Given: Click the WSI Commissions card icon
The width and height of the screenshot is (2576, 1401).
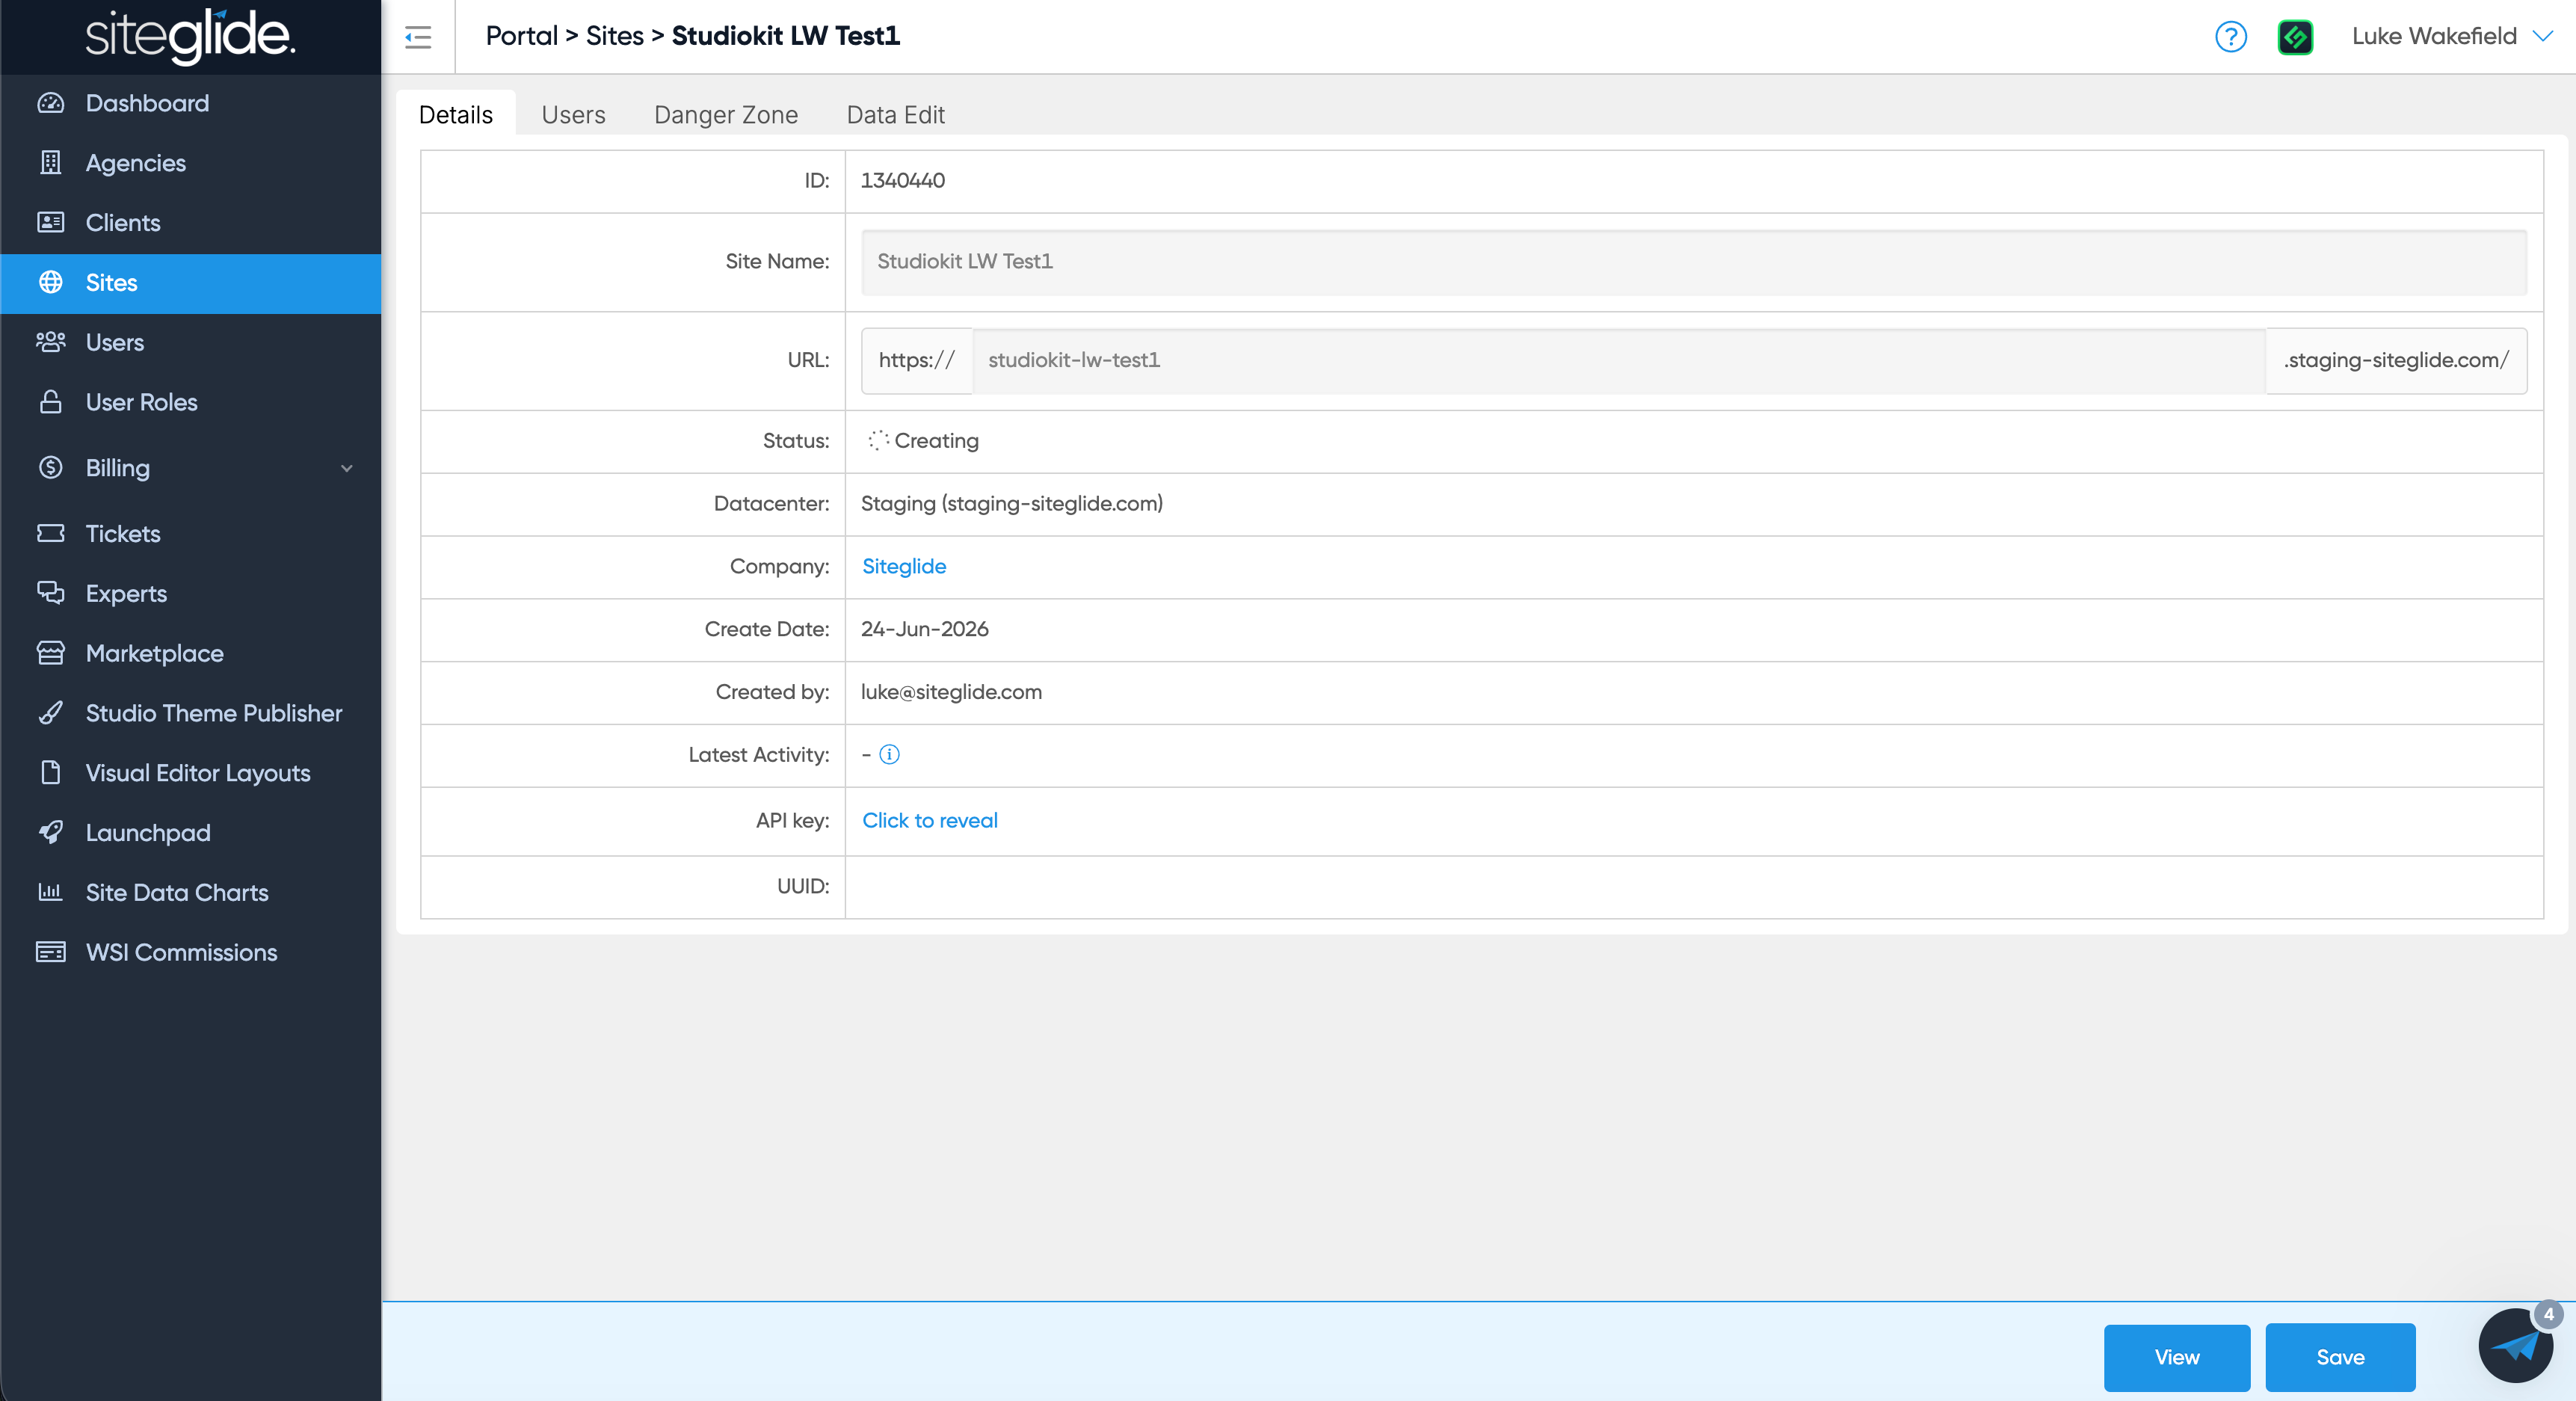Looking at the screenshot, I should point(51,952).
